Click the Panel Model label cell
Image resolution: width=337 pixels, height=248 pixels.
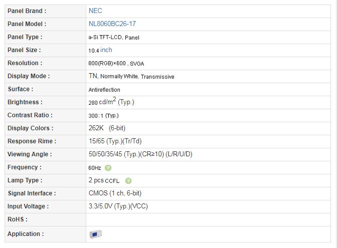point(27,24)
